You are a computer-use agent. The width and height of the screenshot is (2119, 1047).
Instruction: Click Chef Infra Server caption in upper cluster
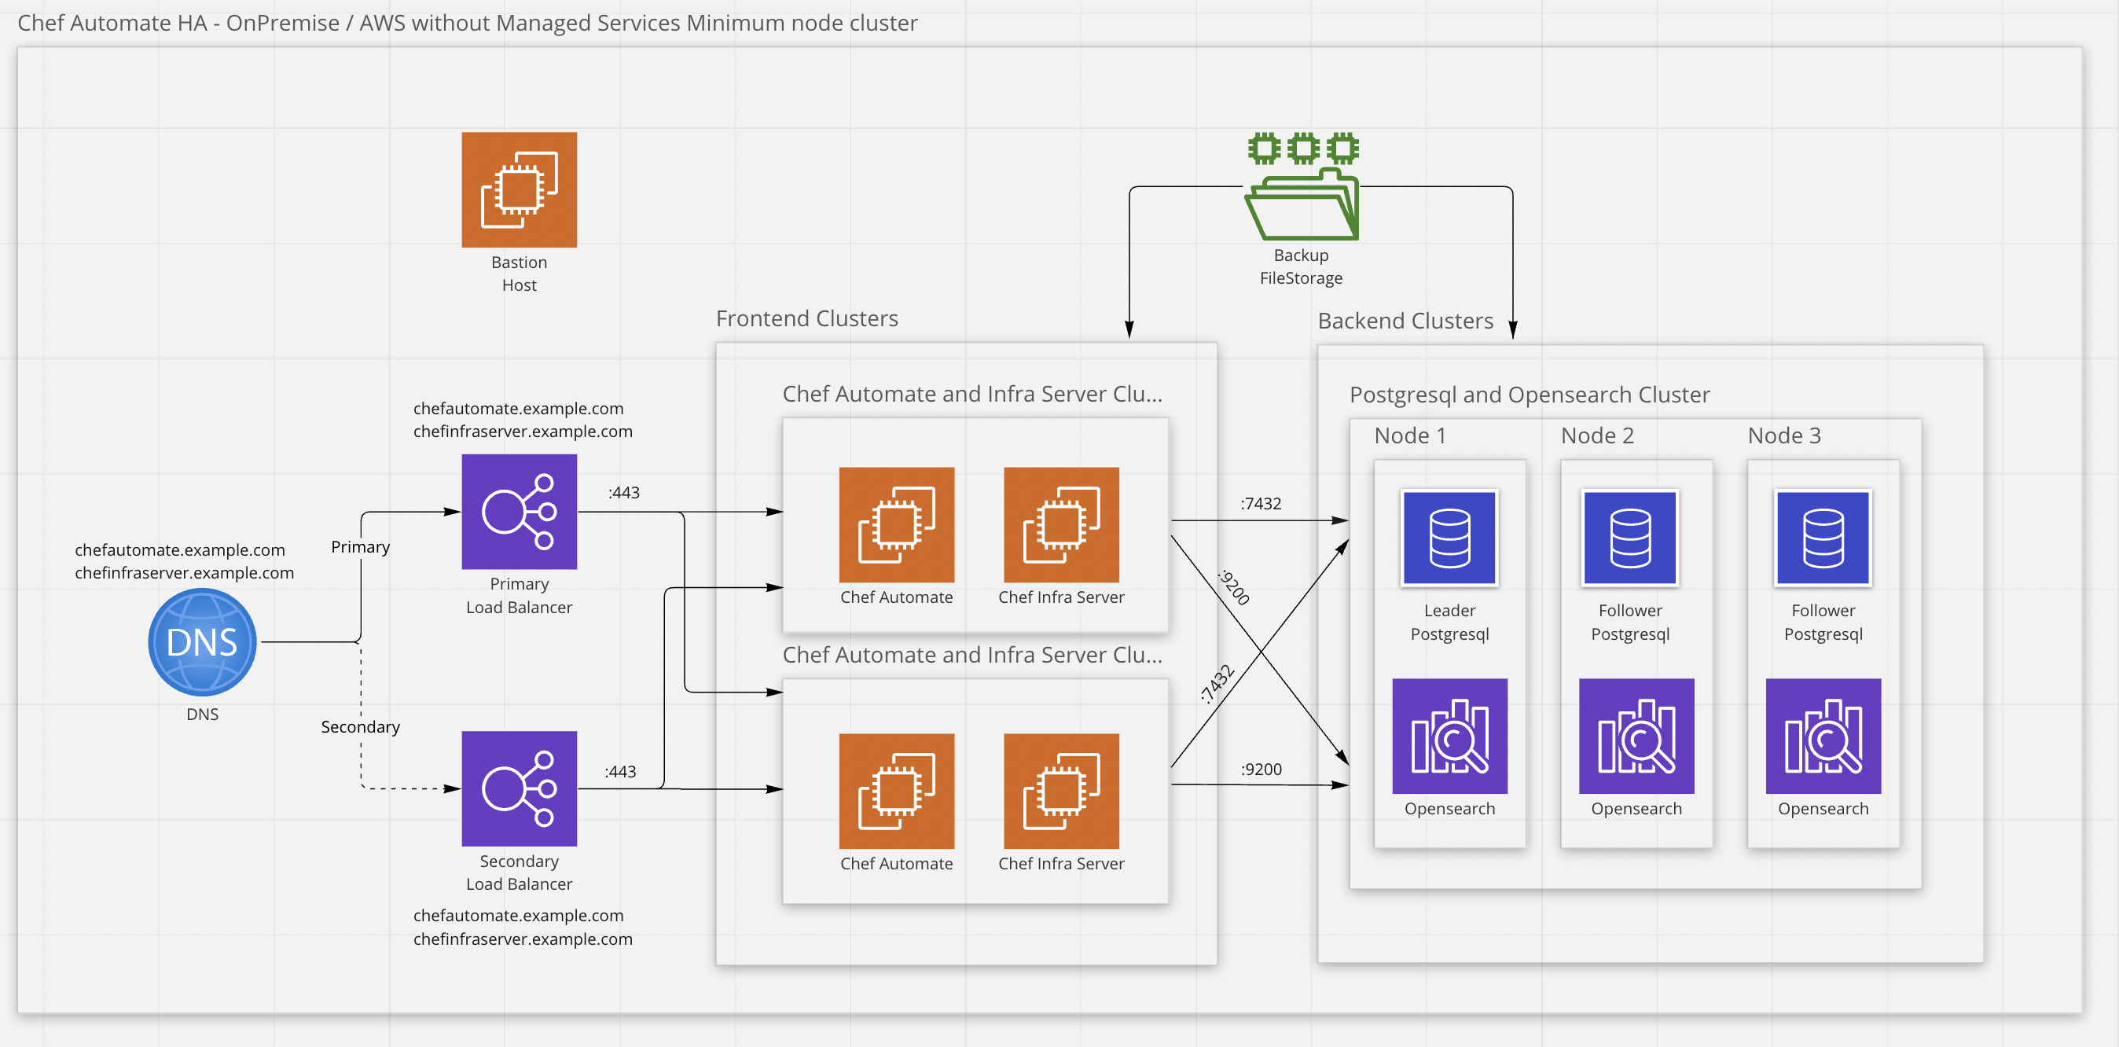pos(1061,597)
